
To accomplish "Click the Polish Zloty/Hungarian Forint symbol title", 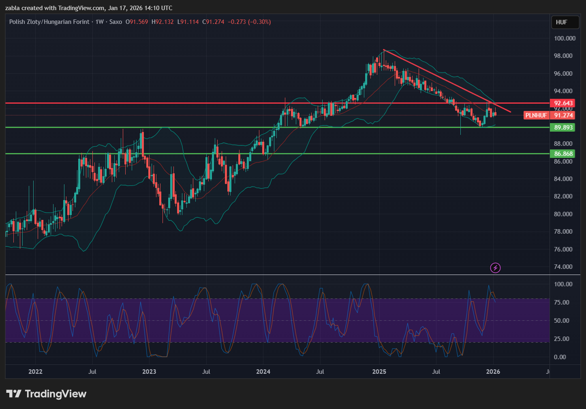I will click(x=49, y=22).
